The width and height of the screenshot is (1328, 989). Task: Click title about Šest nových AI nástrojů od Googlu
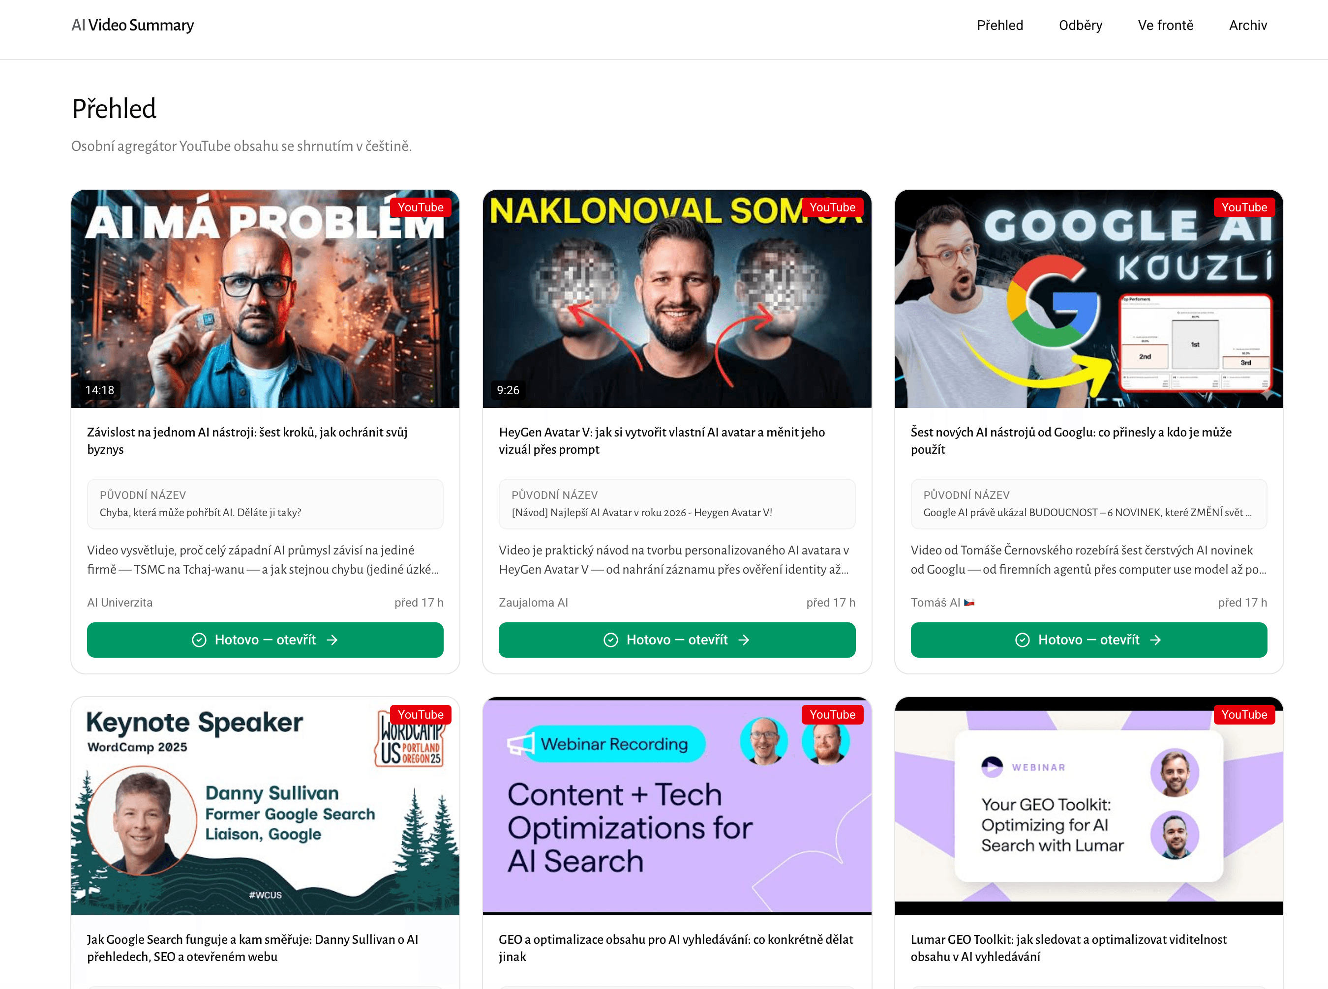tap(1071, 440)
